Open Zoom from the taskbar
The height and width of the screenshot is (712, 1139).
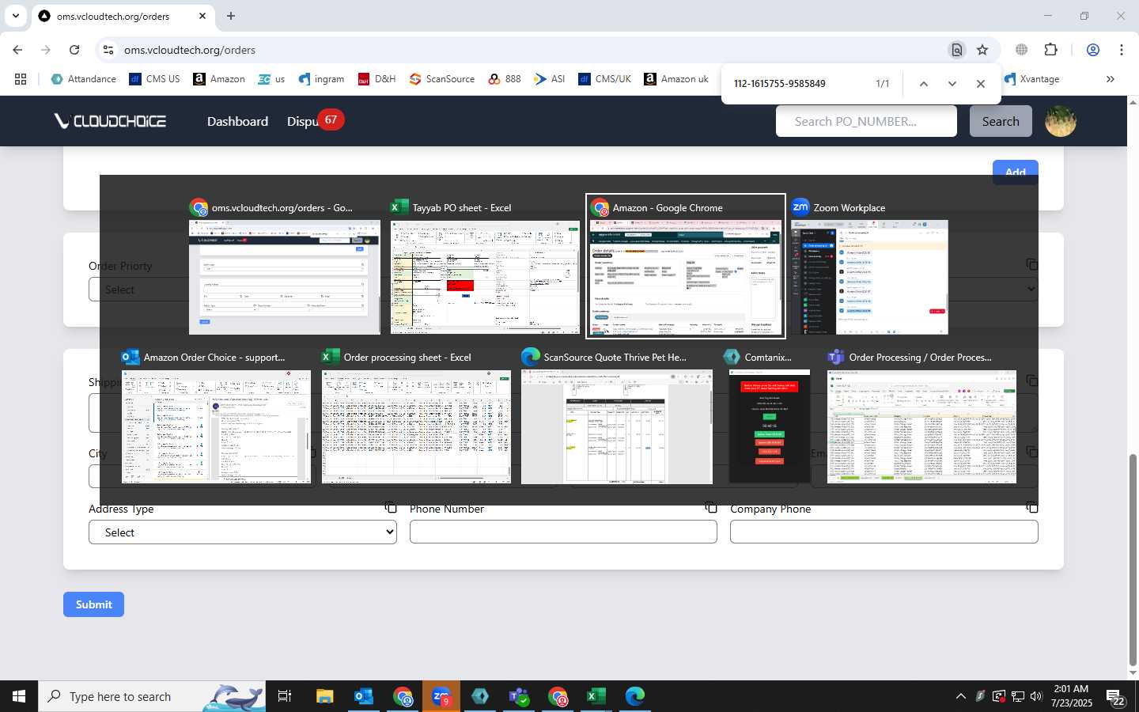tap(441, 696)
